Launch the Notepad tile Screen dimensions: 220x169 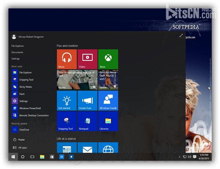(87, 121)
